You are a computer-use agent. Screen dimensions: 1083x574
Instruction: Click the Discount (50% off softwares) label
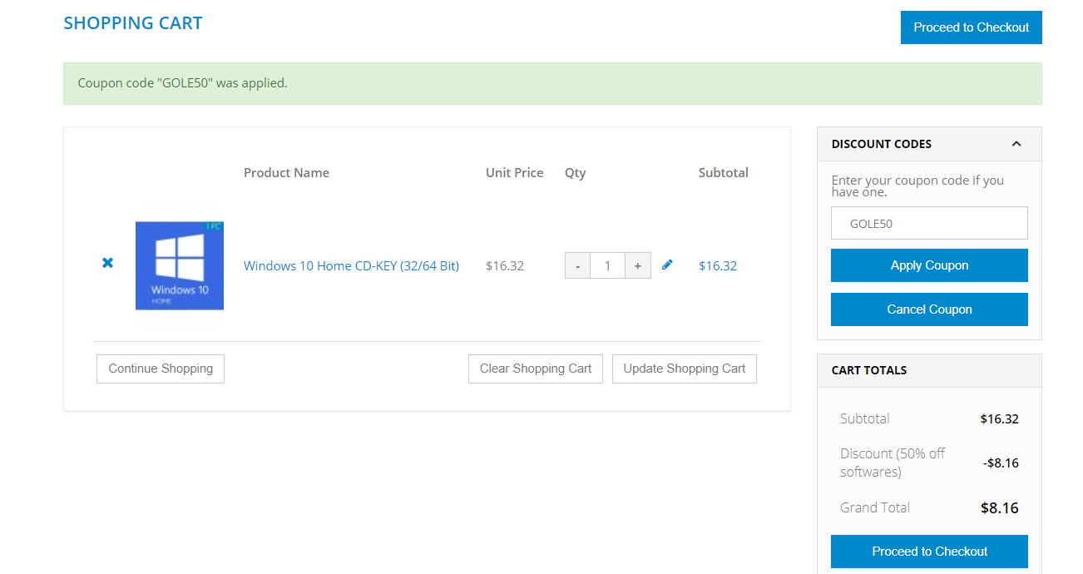(x=893, y=463)
